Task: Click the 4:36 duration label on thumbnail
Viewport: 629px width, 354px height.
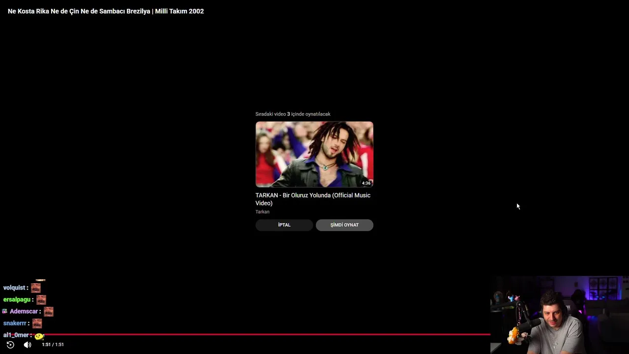Action: 366,183
